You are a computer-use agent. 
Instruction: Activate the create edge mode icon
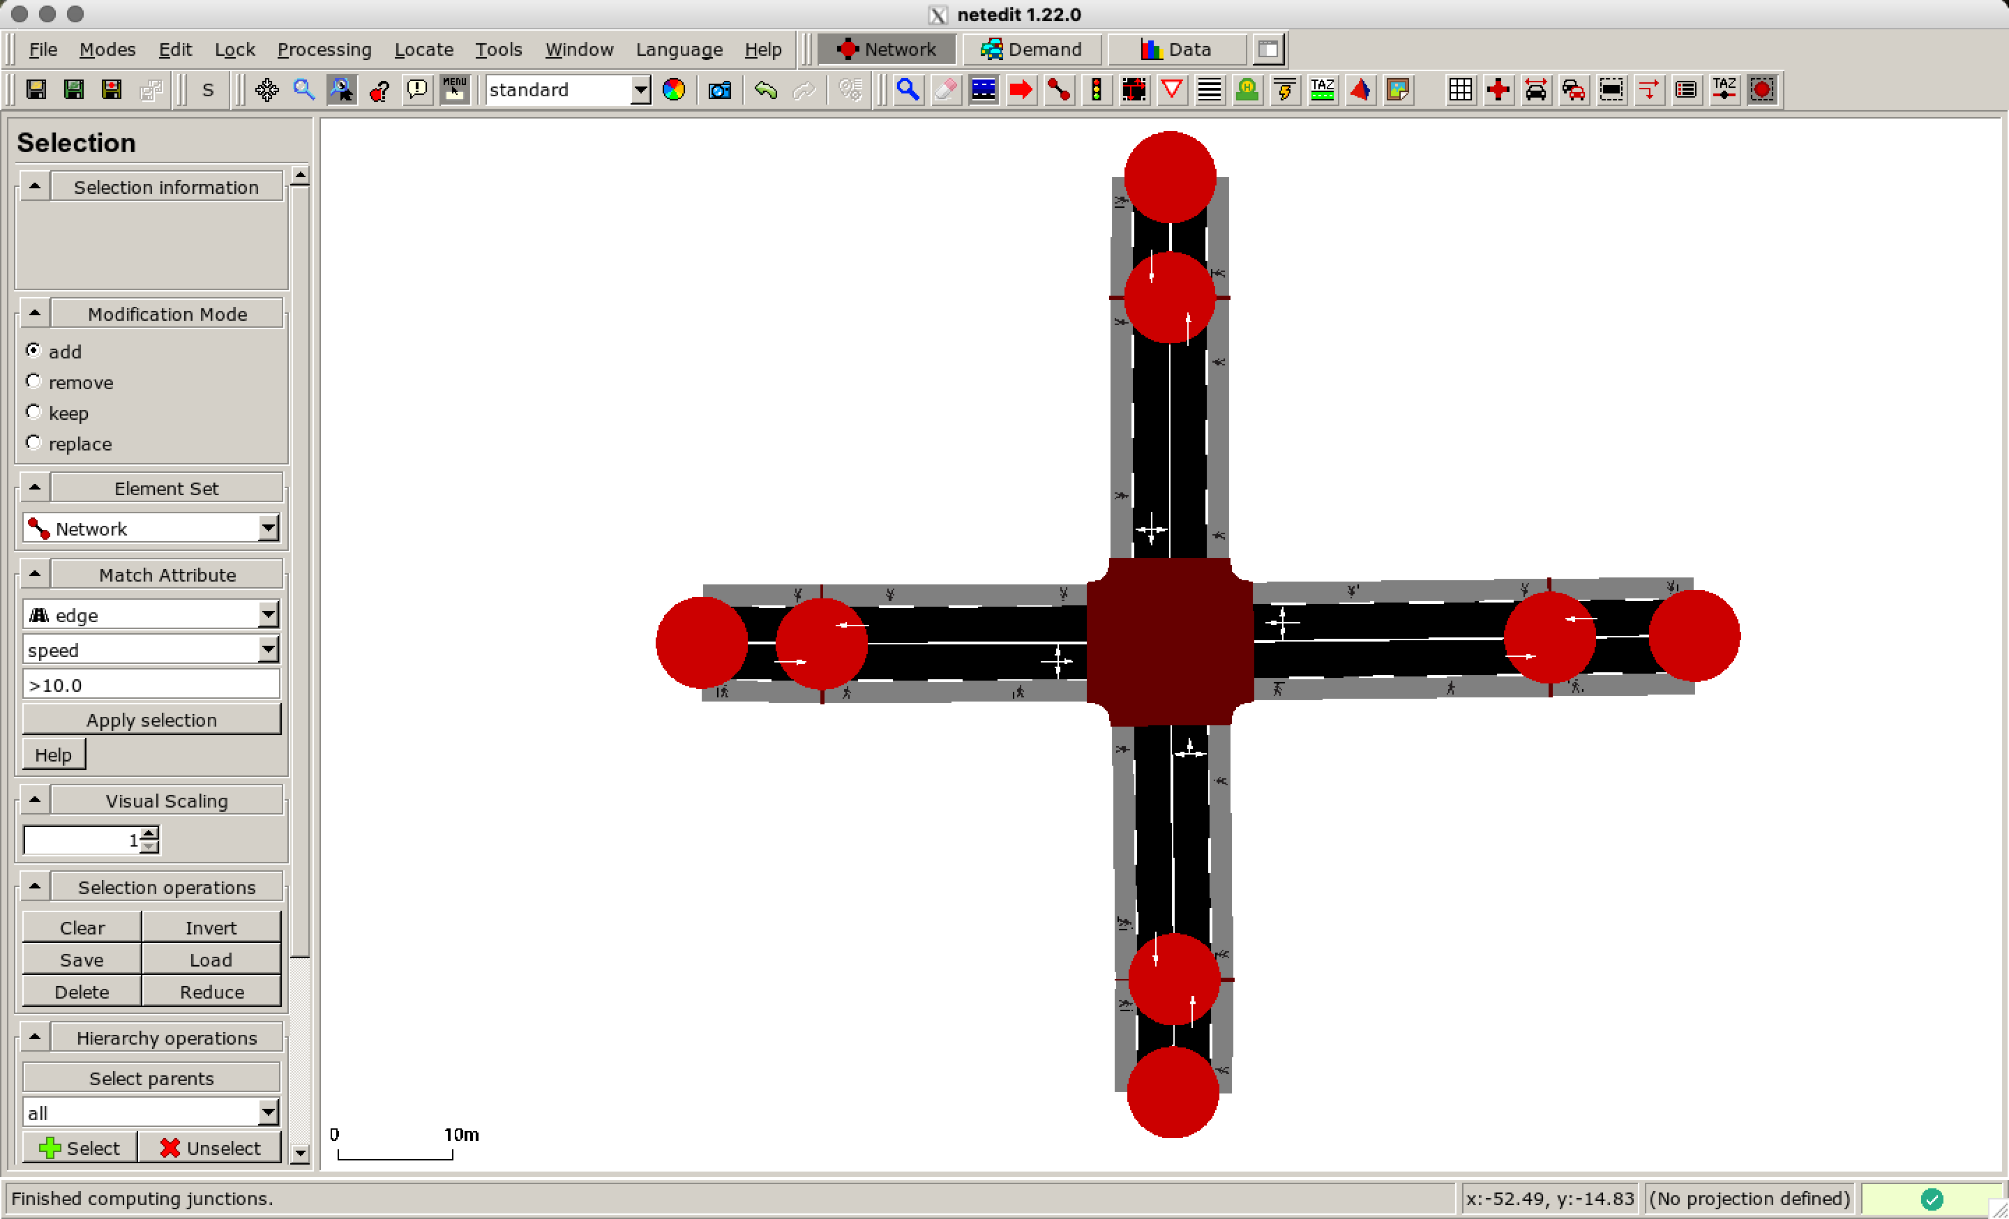point(1058,90)
